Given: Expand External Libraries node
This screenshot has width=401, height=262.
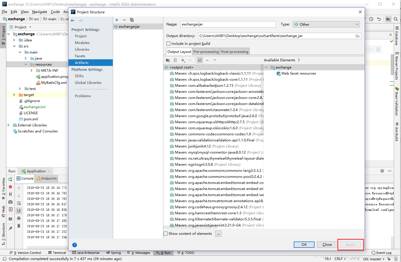Looking at the screenshot, I should coord(8,125).
